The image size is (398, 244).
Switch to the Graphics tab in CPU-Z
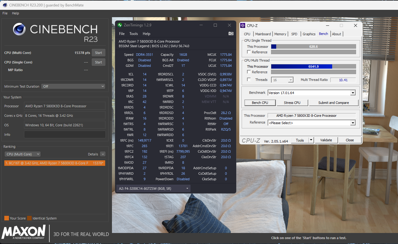(x=309, y=34)
